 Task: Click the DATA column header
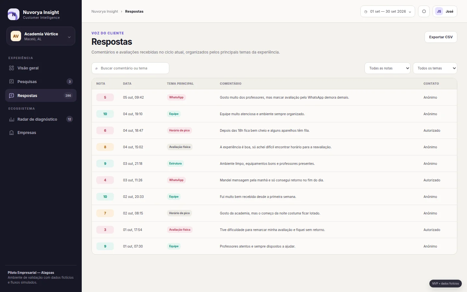coord(127,84)
